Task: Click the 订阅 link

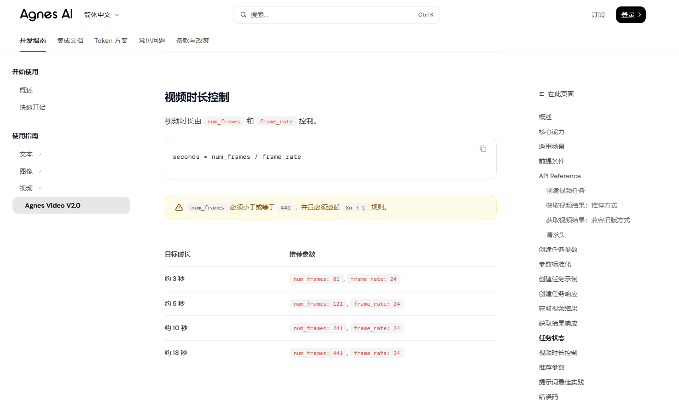Action: point(598,15)
